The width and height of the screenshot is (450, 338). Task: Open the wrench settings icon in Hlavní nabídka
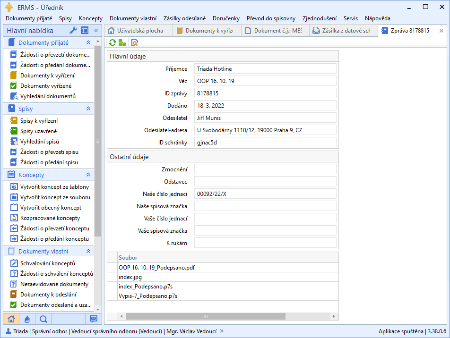pos(73,30)
